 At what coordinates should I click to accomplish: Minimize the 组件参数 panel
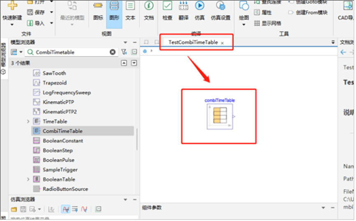point(333,208)
